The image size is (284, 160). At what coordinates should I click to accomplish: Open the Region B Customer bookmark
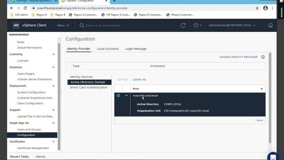click(x=148, y=15)
